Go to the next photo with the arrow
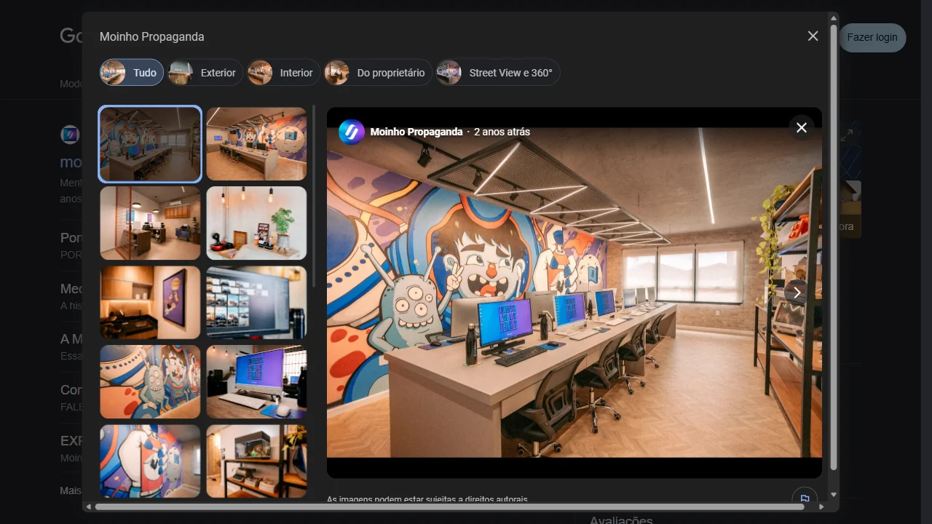 pos(797,293)
